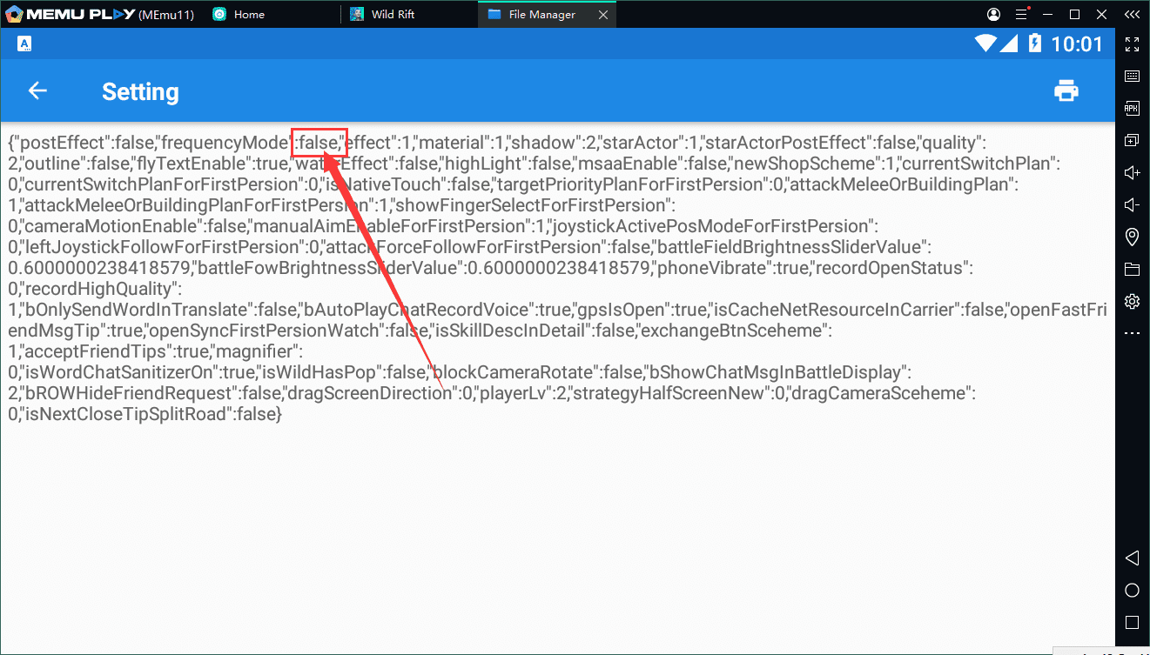Open the GPS location pin tool
Viewport: 1150px width, 655px height.
1132,237
